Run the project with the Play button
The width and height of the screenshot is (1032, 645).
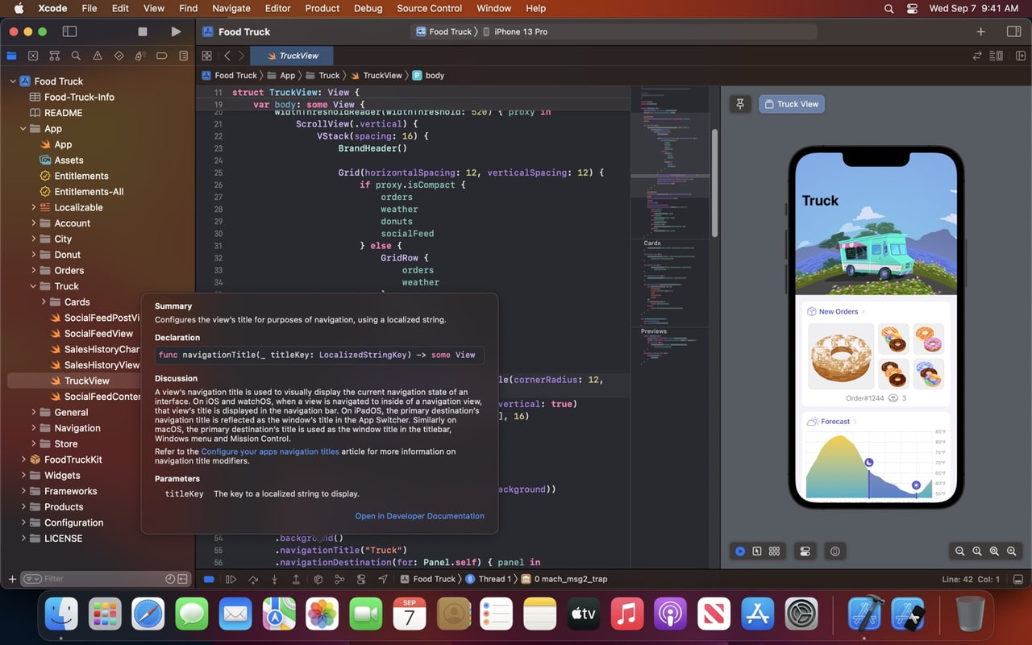176,31
